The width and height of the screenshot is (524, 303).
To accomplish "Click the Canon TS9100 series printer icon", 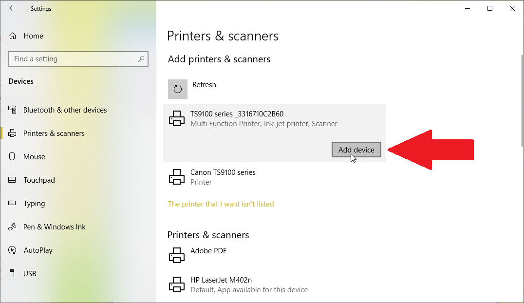I will (176, 177).
